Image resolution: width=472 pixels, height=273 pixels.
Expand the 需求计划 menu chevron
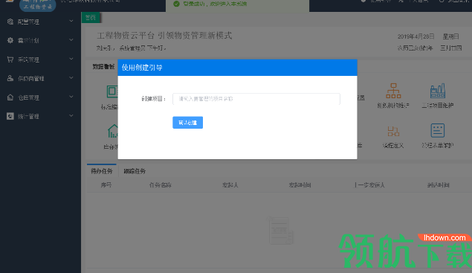click(x=71, y=39)
